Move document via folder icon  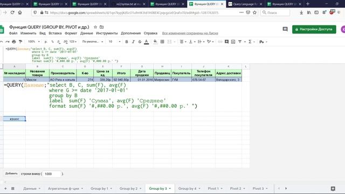point(102,27)
